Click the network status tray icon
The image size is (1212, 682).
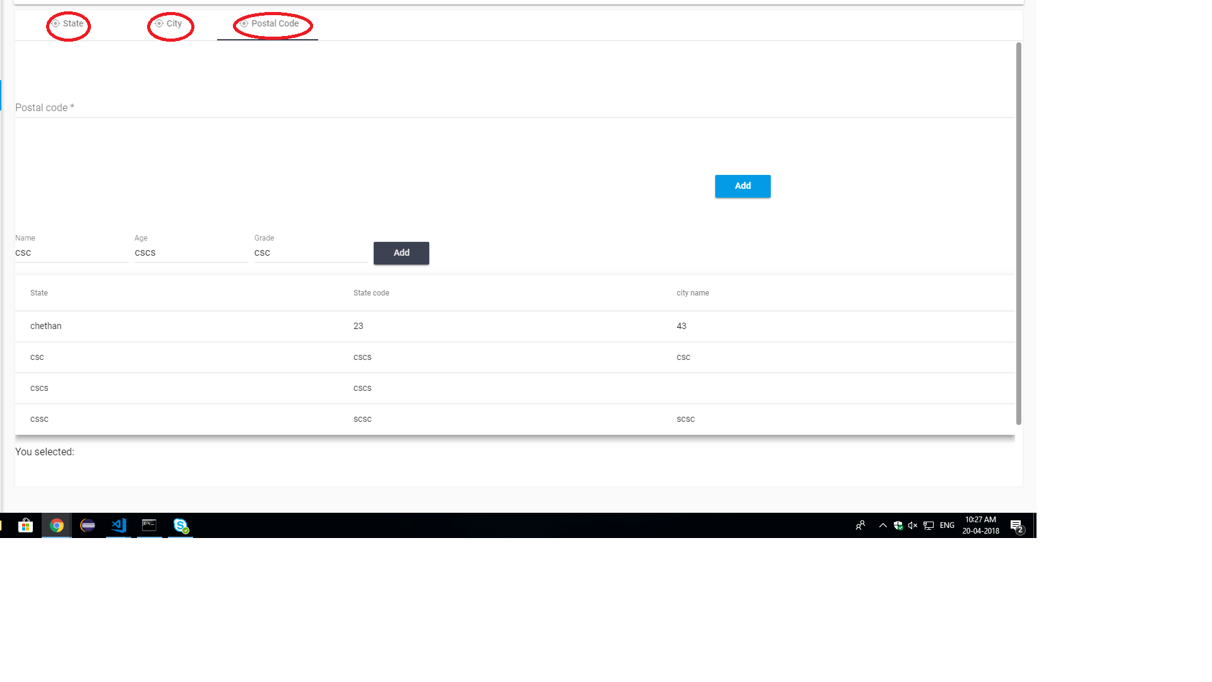click(929, 525)
